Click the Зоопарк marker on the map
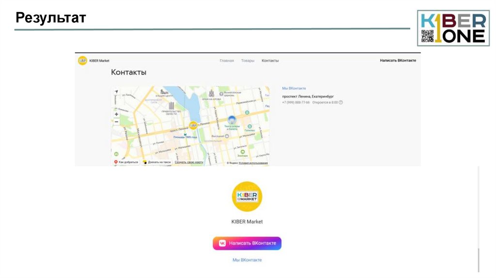Screen dimensions: 496x278 point(243,152)
